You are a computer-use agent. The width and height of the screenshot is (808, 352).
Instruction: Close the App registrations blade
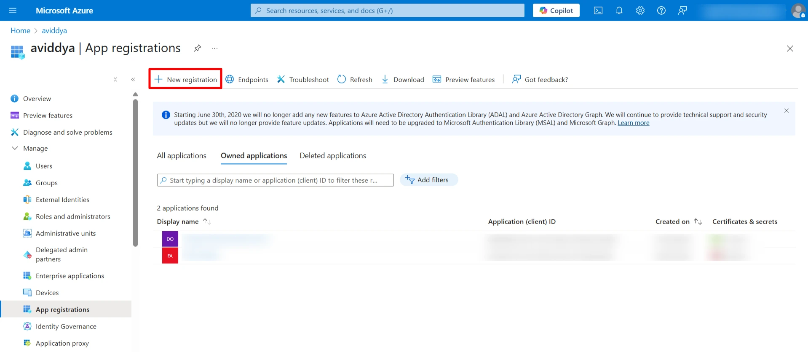pos(790,48)
